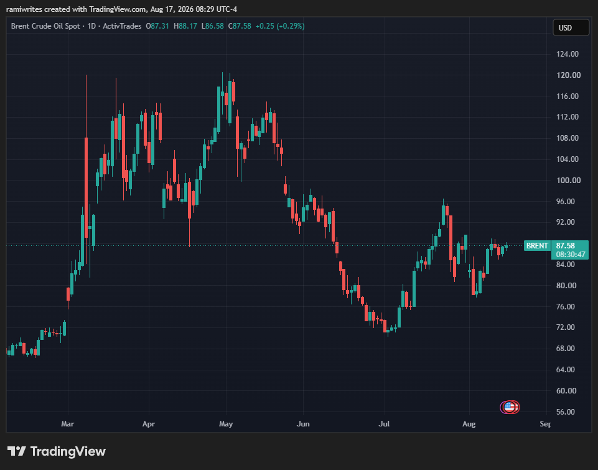Click the 84.00 price axis label
Image resolution: width=598 pixels, height=470 pixels.
(x=566, y=265)
